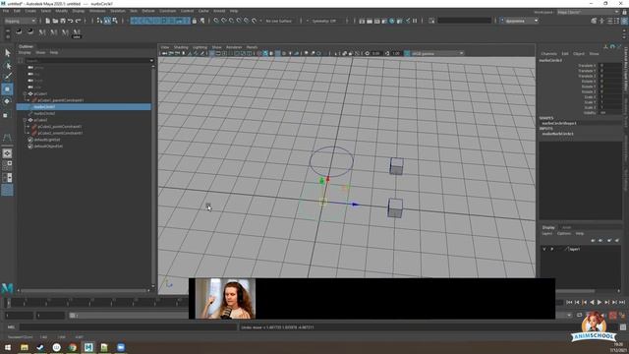Click the second half-sphere shelf icon

point(30,31)
